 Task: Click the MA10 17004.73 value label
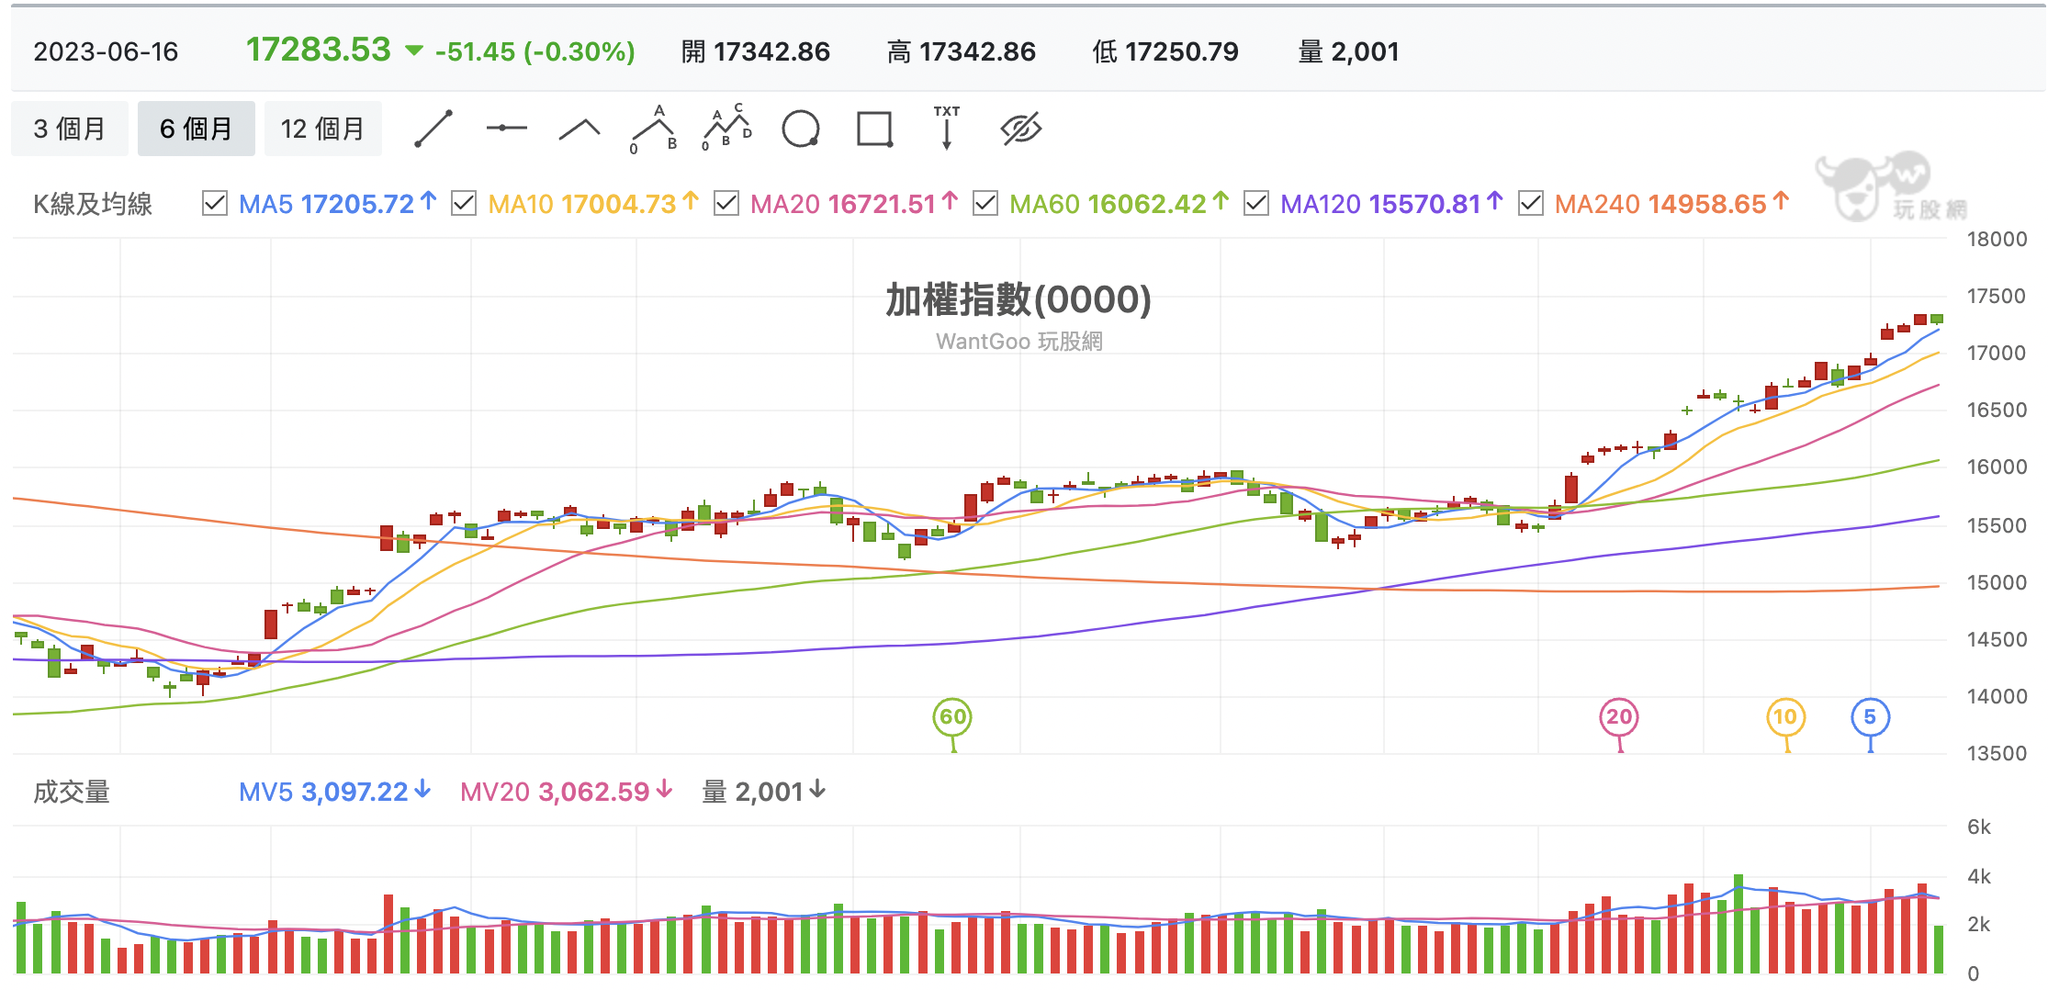click(593, 204)
